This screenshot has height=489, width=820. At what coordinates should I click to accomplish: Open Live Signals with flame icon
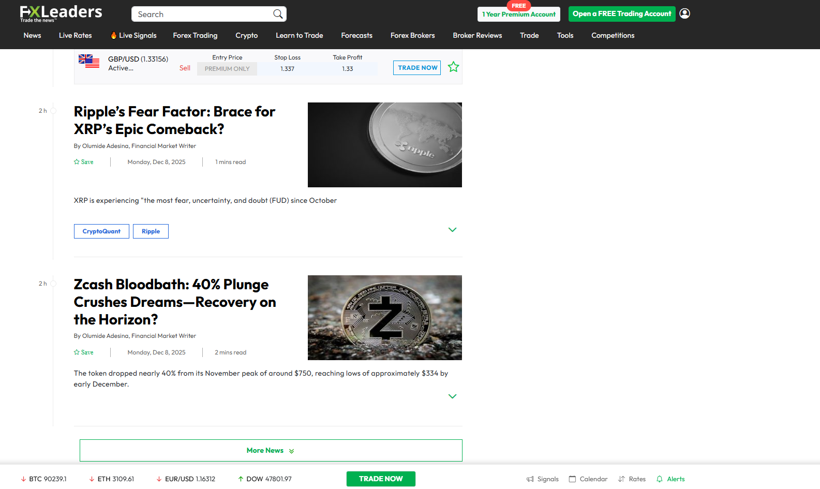pos(133,35)
